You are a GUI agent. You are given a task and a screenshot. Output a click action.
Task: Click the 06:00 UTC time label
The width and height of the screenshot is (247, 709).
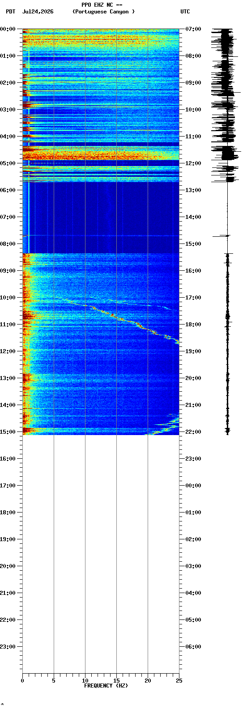[x=193, y=647]
